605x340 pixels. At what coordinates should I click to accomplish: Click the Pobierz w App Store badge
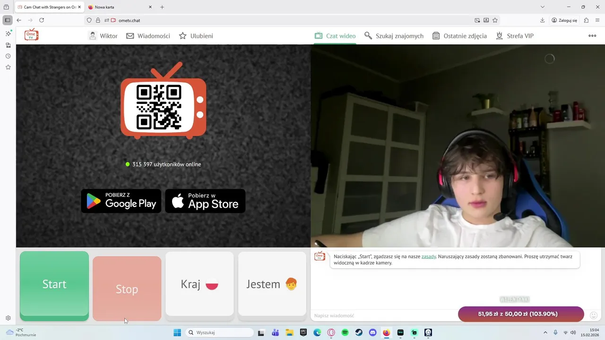[205, 201]
